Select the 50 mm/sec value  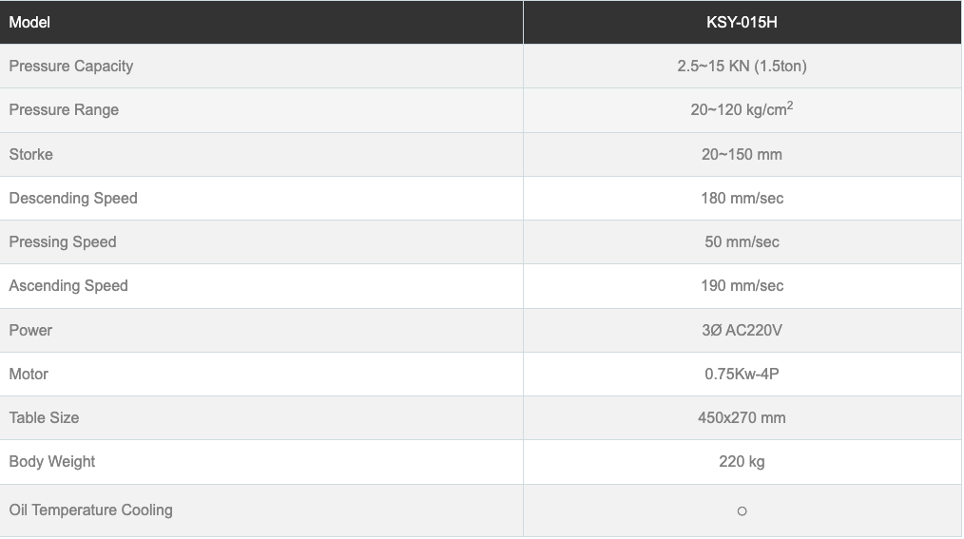[742, 241]
